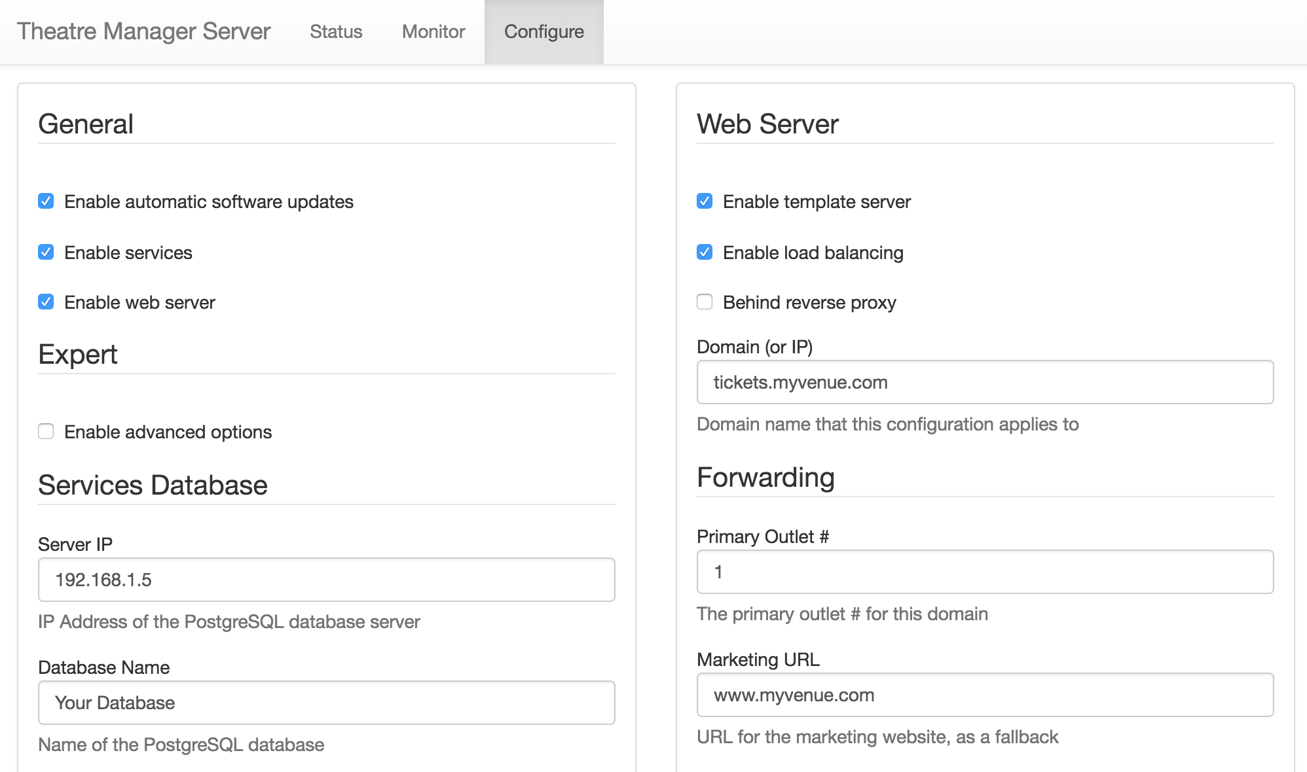Focus the Database Name field
The width and height of the screenshot is (1307, 772).
click(x=327, y=703)
